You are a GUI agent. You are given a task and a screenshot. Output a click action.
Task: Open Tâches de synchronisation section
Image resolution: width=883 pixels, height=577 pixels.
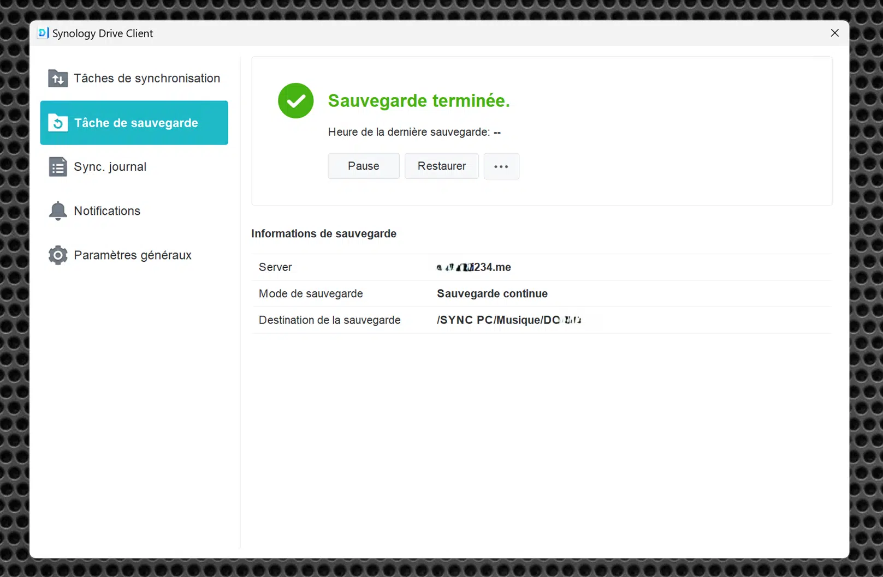pyautogui.click(x=134, y=79)
